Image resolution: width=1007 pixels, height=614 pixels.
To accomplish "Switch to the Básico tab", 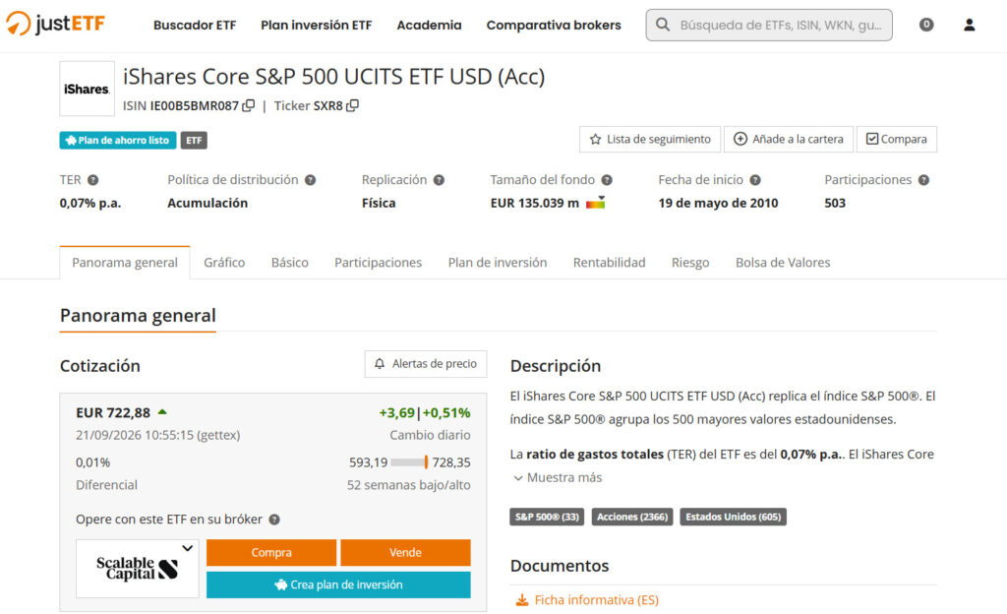I will [290, 262].
